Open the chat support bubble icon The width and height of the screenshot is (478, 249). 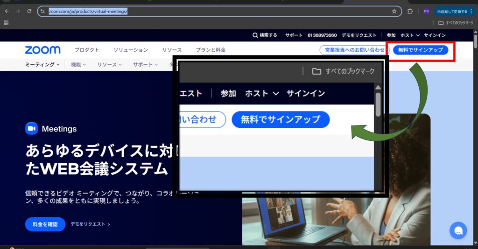458,230
